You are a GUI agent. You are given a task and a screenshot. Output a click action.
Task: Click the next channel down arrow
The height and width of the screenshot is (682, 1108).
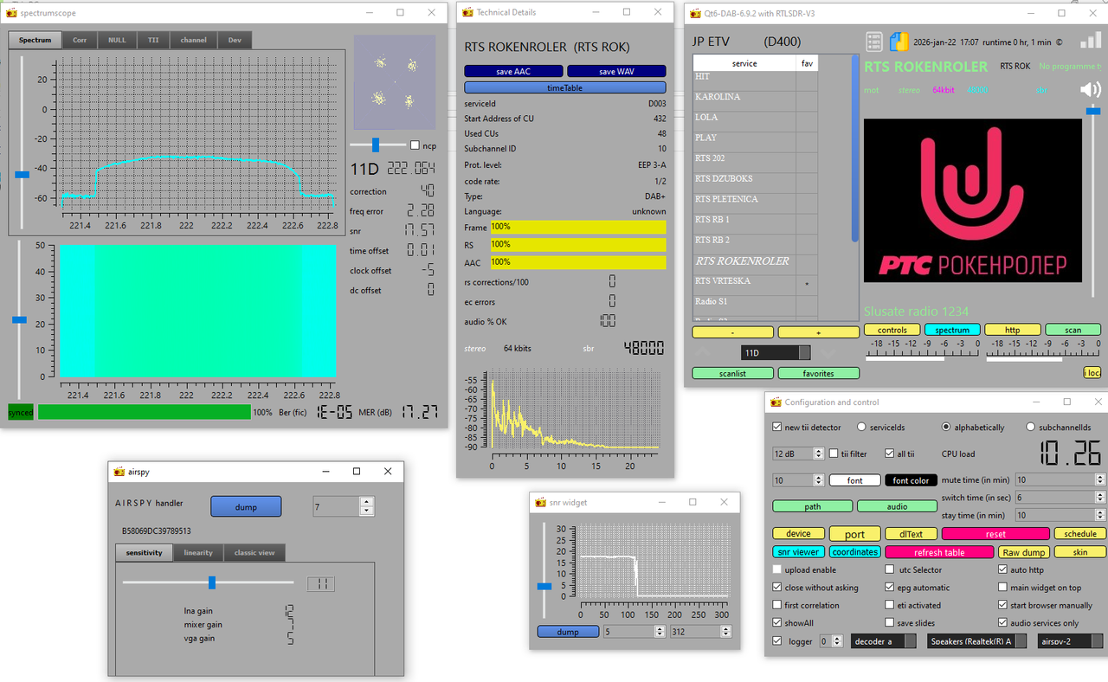828,353
